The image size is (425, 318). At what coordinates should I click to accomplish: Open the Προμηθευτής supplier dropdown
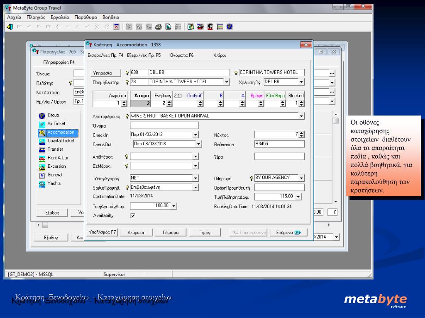coord(227,82)
